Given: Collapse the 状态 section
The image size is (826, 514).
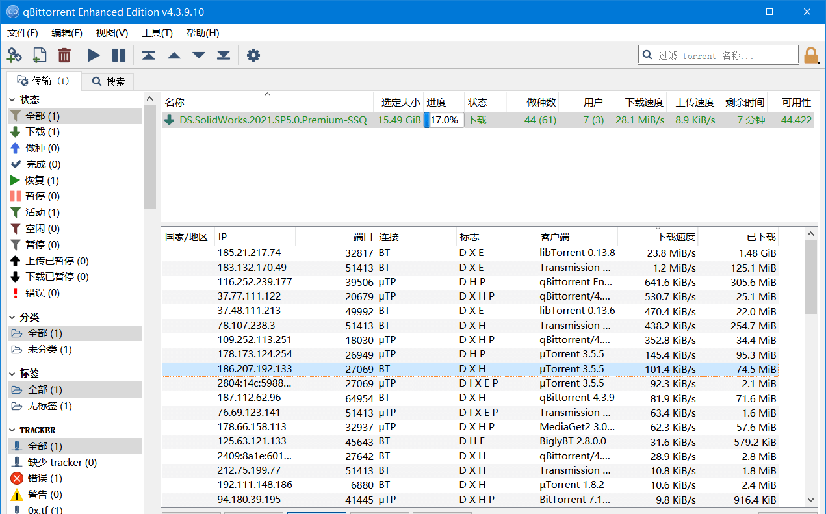Looking at the screenshot, I should point(13,99).
